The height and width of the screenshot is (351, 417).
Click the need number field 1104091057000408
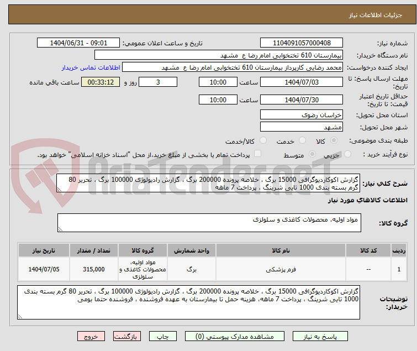(302, 43)
